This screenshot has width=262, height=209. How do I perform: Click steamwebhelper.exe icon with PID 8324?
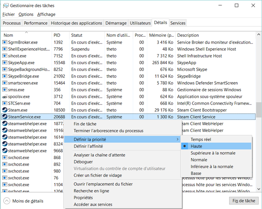coord(5,144)
